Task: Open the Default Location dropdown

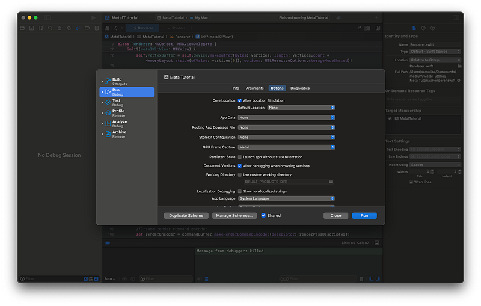Action: (x=301, y=108)
